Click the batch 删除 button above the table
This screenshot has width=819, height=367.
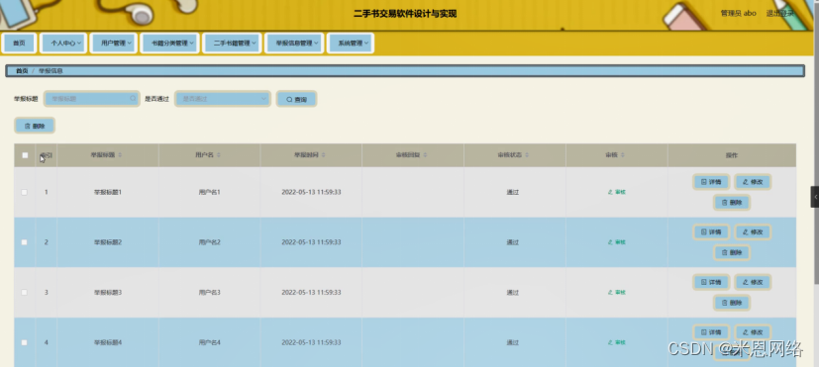35,126
